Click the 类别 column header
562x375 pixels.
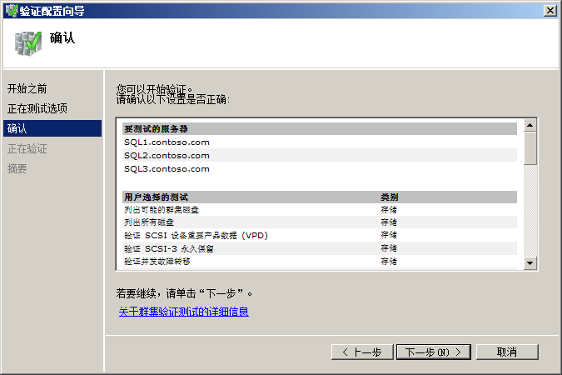click(390, 197)
